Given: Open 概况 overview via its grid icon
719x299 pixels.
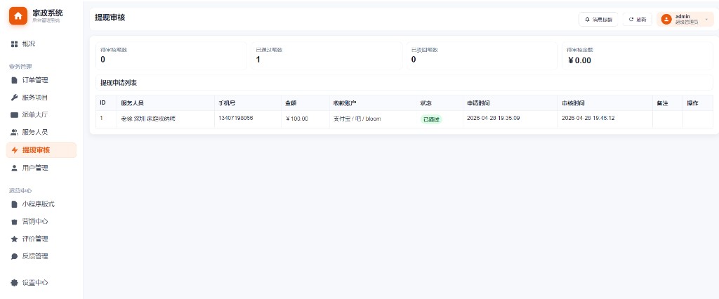Looking at the screenshot, I should click(x=14, y=44).
